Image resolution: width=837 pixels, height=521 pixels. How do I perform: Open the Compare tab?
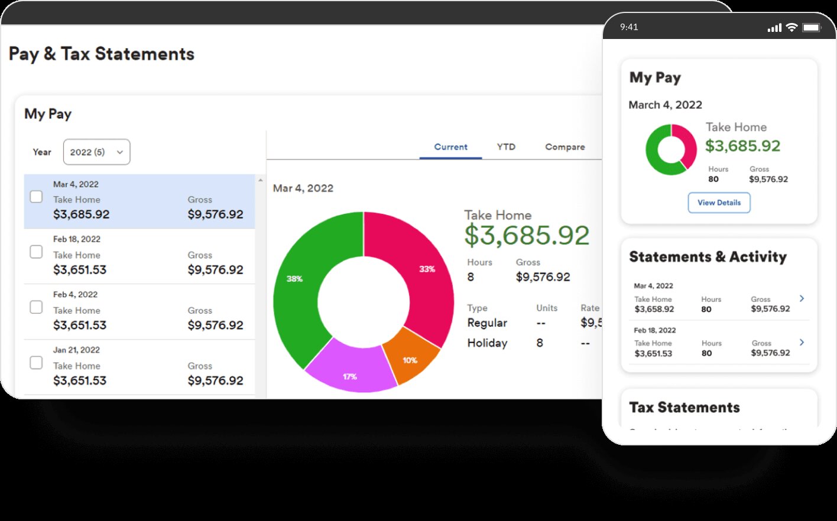click(x=565, y=147)
